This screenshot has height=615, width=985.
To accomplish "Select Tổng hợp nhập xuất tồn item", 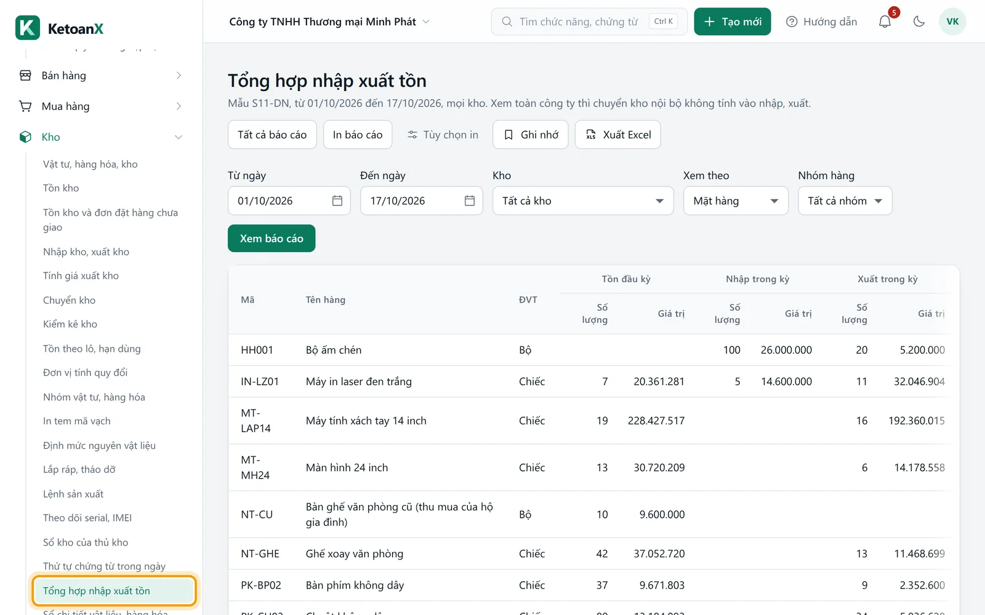I will point(115,591).
